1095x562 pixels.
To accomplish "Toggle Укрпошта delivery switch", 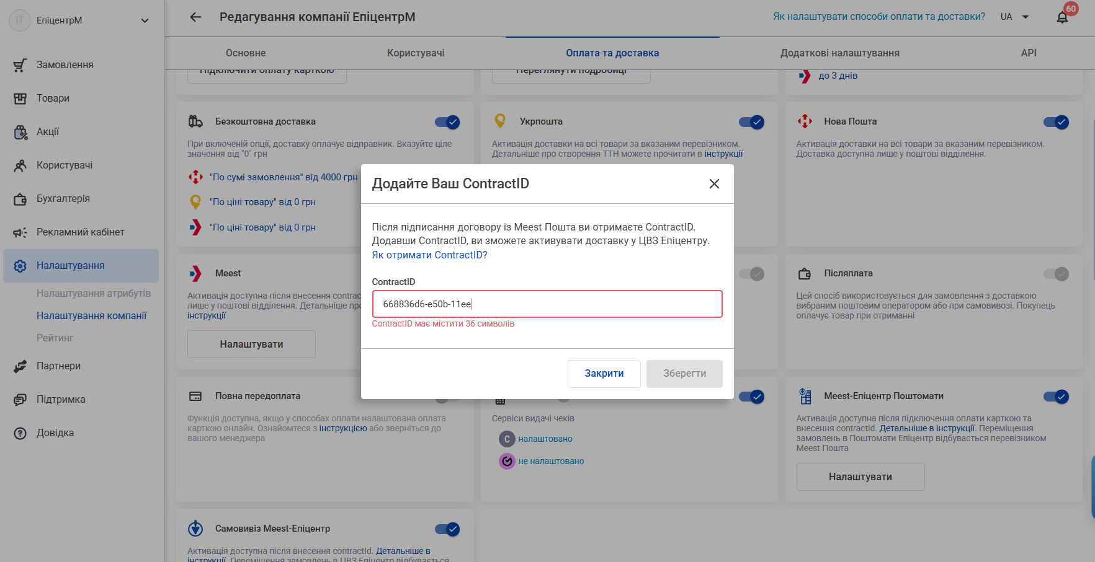I will click(751, 122).
